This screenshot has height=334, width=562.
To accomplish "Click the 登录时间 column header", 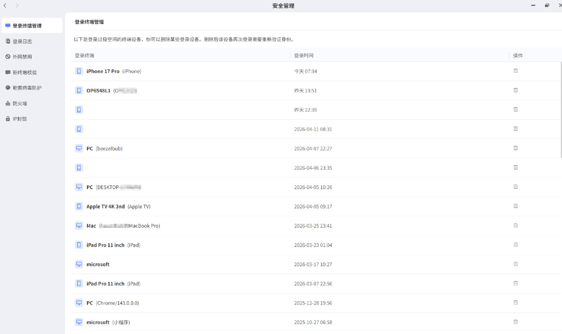I will tap(304, 56).
